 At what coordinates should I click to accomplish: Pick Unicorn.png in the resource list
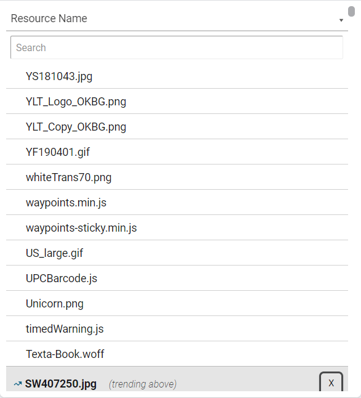(x=177, y=303)
